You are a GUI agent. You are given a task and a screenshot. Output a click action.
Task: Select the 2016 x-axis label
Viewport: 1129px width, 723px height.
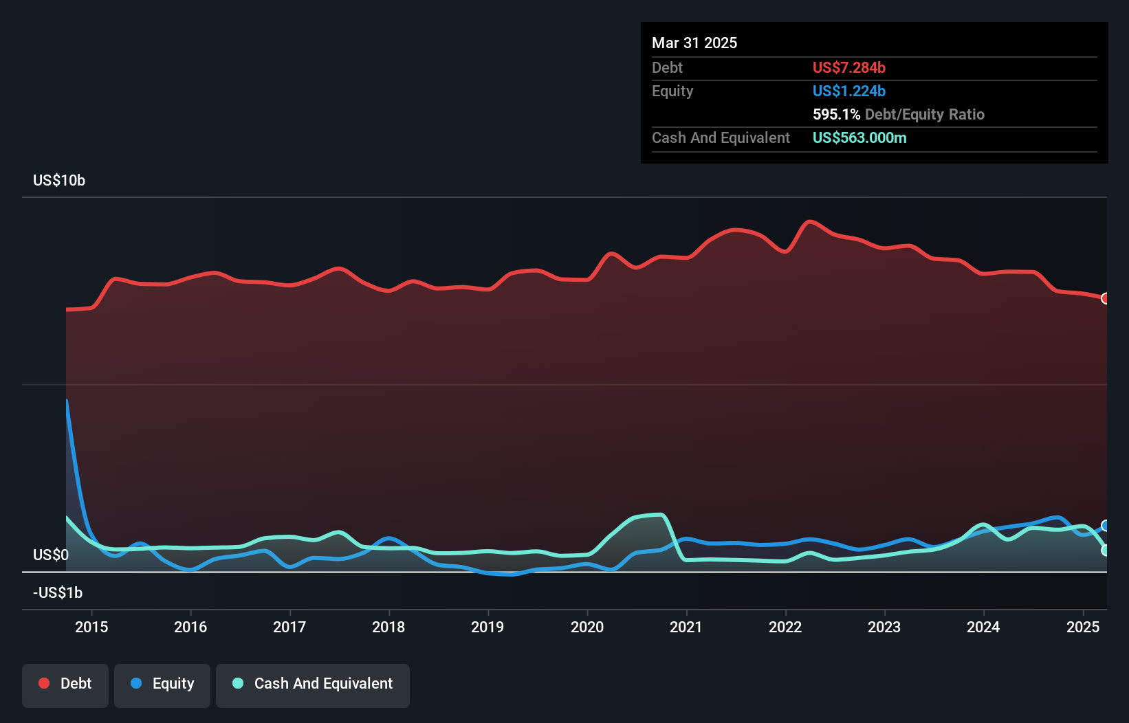pos(190,627)
